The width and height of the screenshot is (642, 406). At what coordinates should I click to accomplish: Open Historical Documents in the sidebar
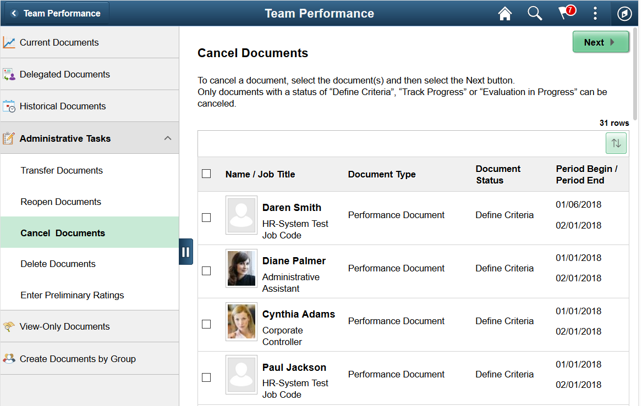pos(90,106)
